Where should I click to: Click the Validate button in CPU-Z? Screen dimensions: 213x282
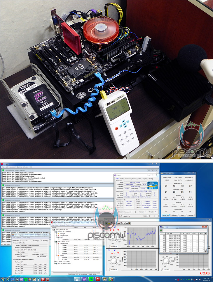point(145,216)
